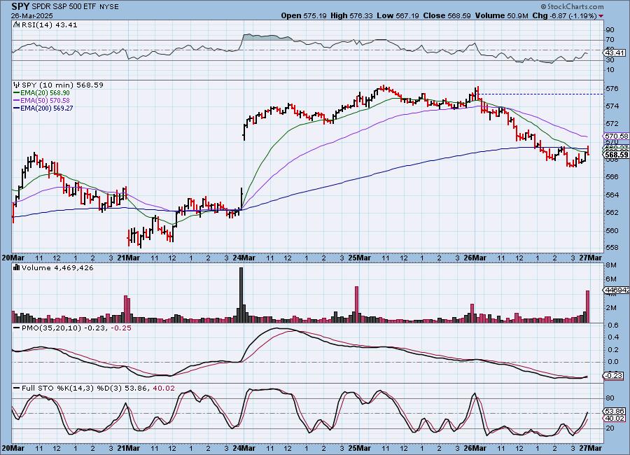Click the blue dashed horizontal line near 575
630x455 pixels.
coord(541,94)
